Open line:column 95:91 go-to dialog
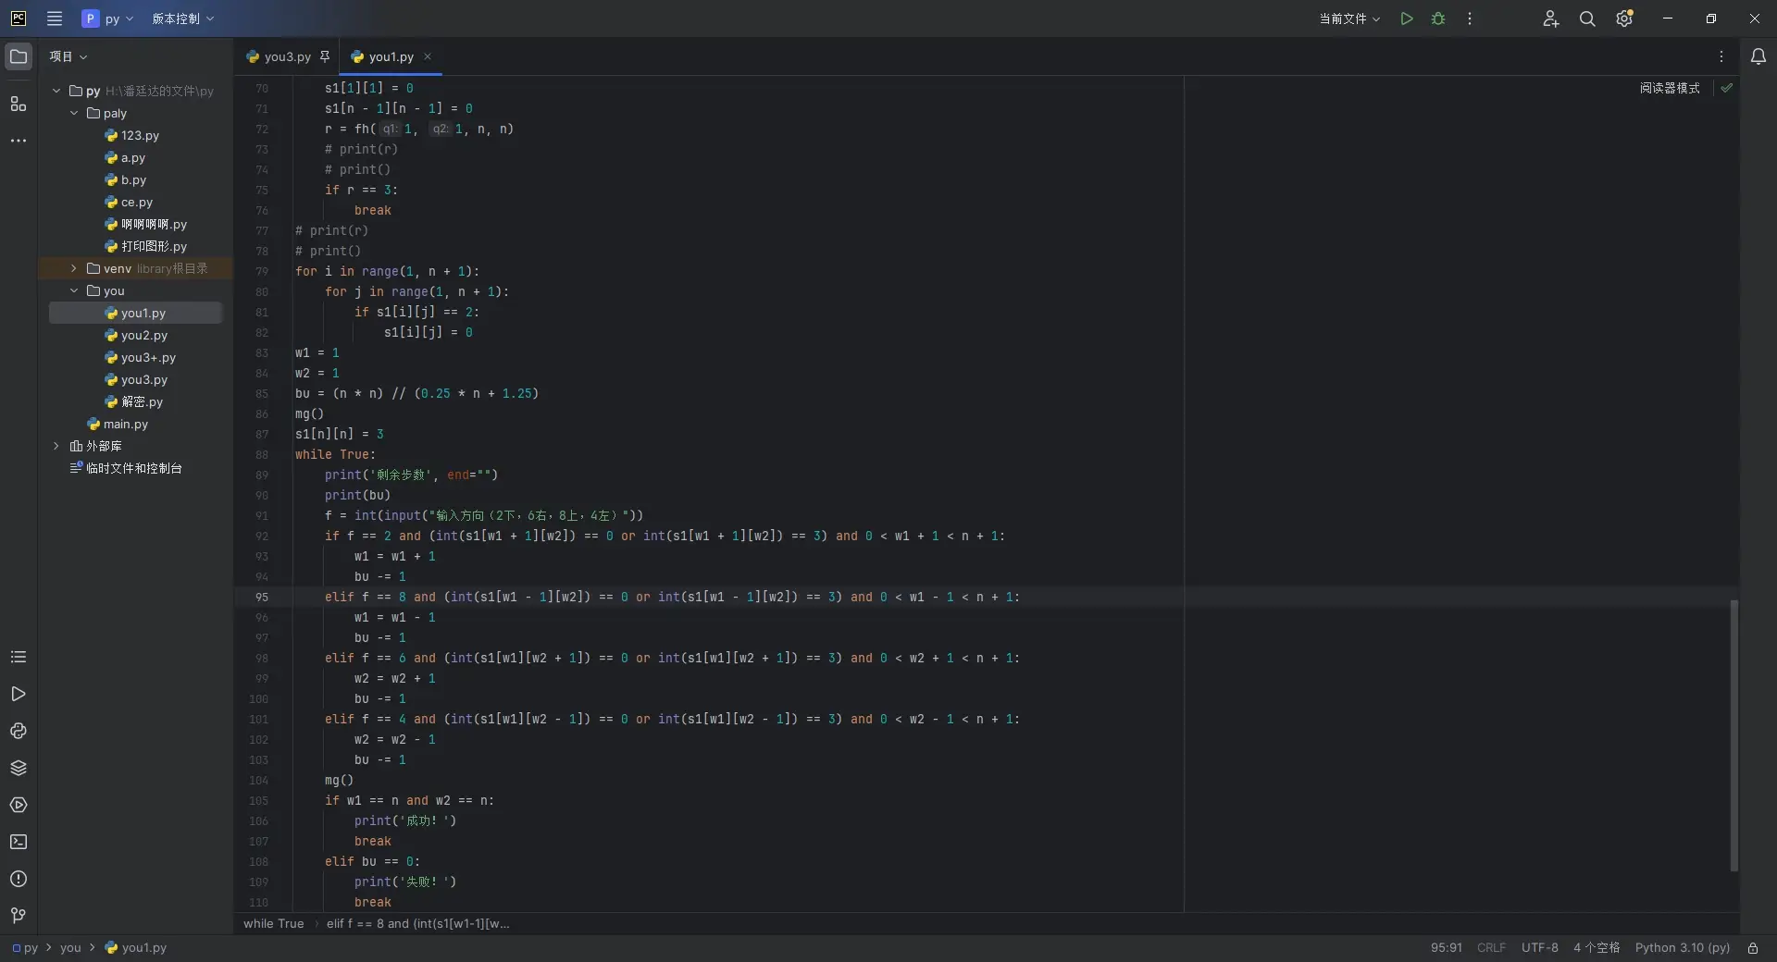1777x962 pixels. [1447, 948]
